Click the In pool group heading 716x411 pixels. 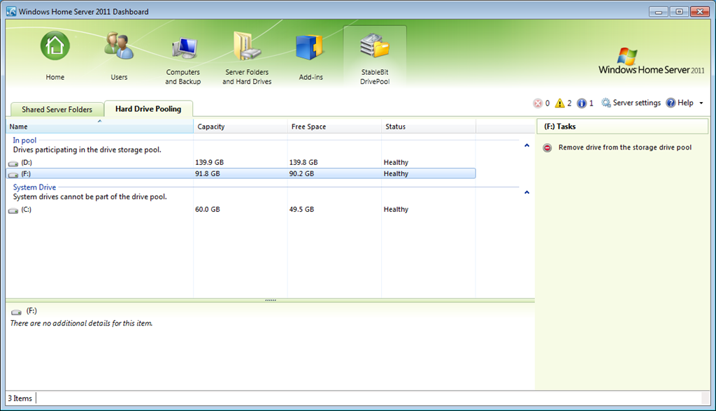click(x=24, y=140)
